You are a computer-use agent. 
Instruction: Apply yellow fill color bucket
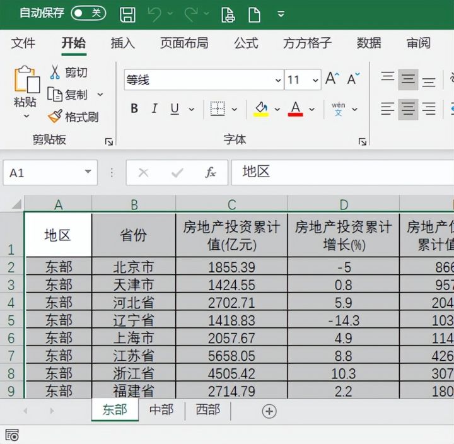click(x=261, y=109)
